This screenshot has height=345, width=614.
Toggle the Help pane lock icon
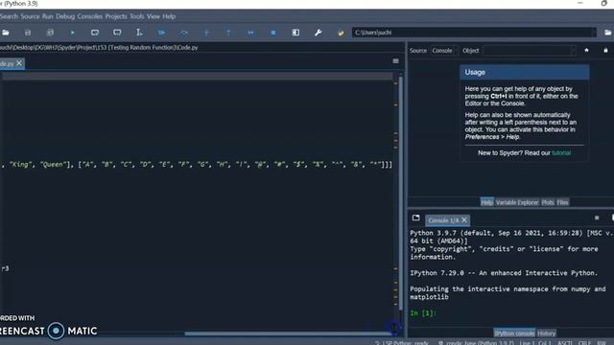605,50
